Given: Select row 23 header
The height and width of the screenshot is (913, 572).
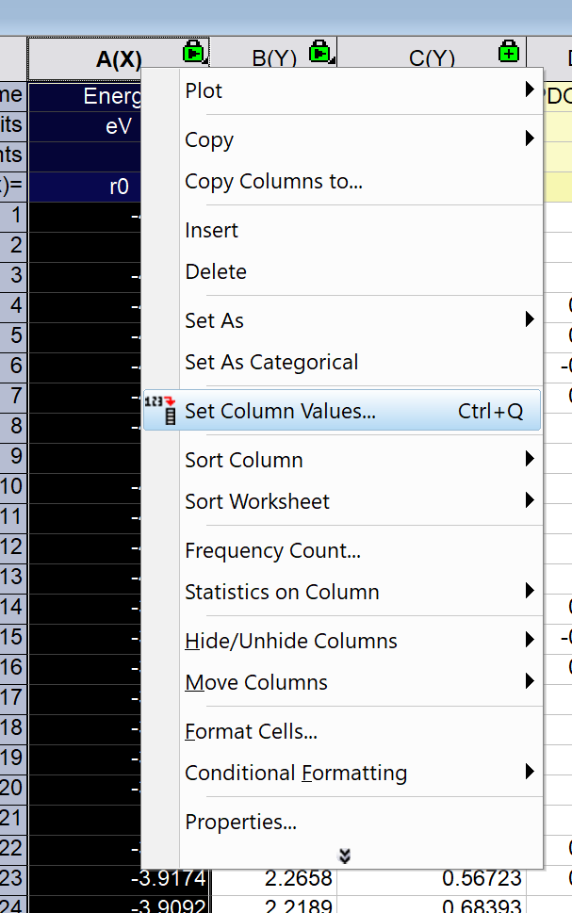Looking at the screenshot, I should (13, 879).
